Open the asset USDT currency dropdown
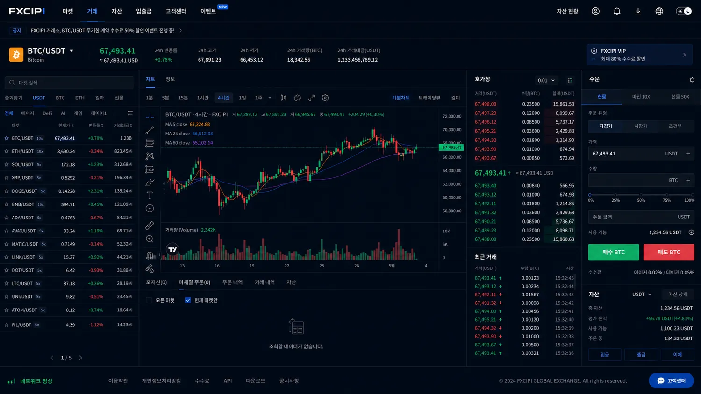 pyautogui.click(x=642, y=295)
